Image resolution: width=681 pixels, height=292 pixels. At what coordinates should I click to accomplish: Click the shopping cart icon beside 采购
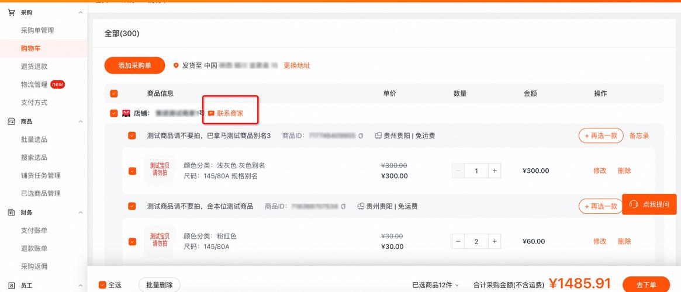(x=11, y=12)
